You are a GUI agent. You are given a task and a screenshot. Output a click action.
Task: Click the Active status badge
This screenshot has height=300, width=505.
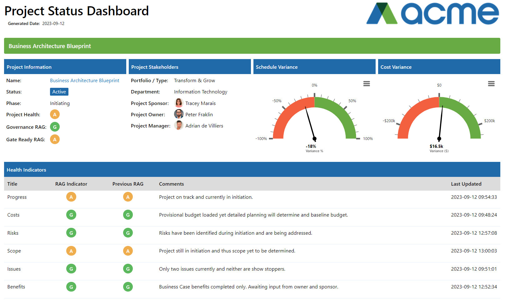point(59,92)
